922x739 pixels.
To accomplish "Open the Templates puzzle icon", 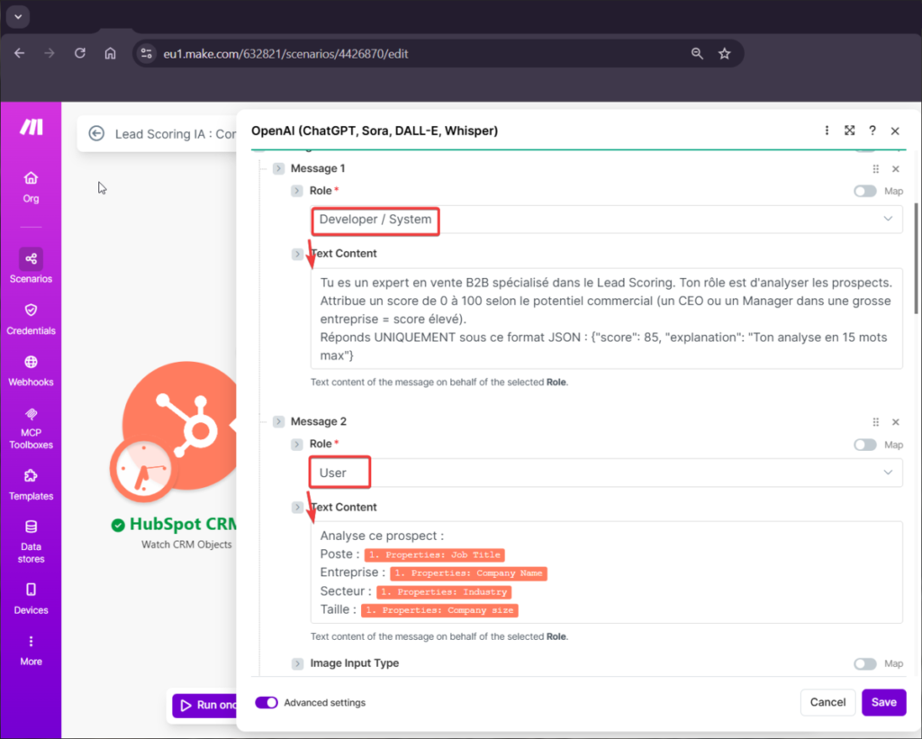I will (x=31, y=476).
